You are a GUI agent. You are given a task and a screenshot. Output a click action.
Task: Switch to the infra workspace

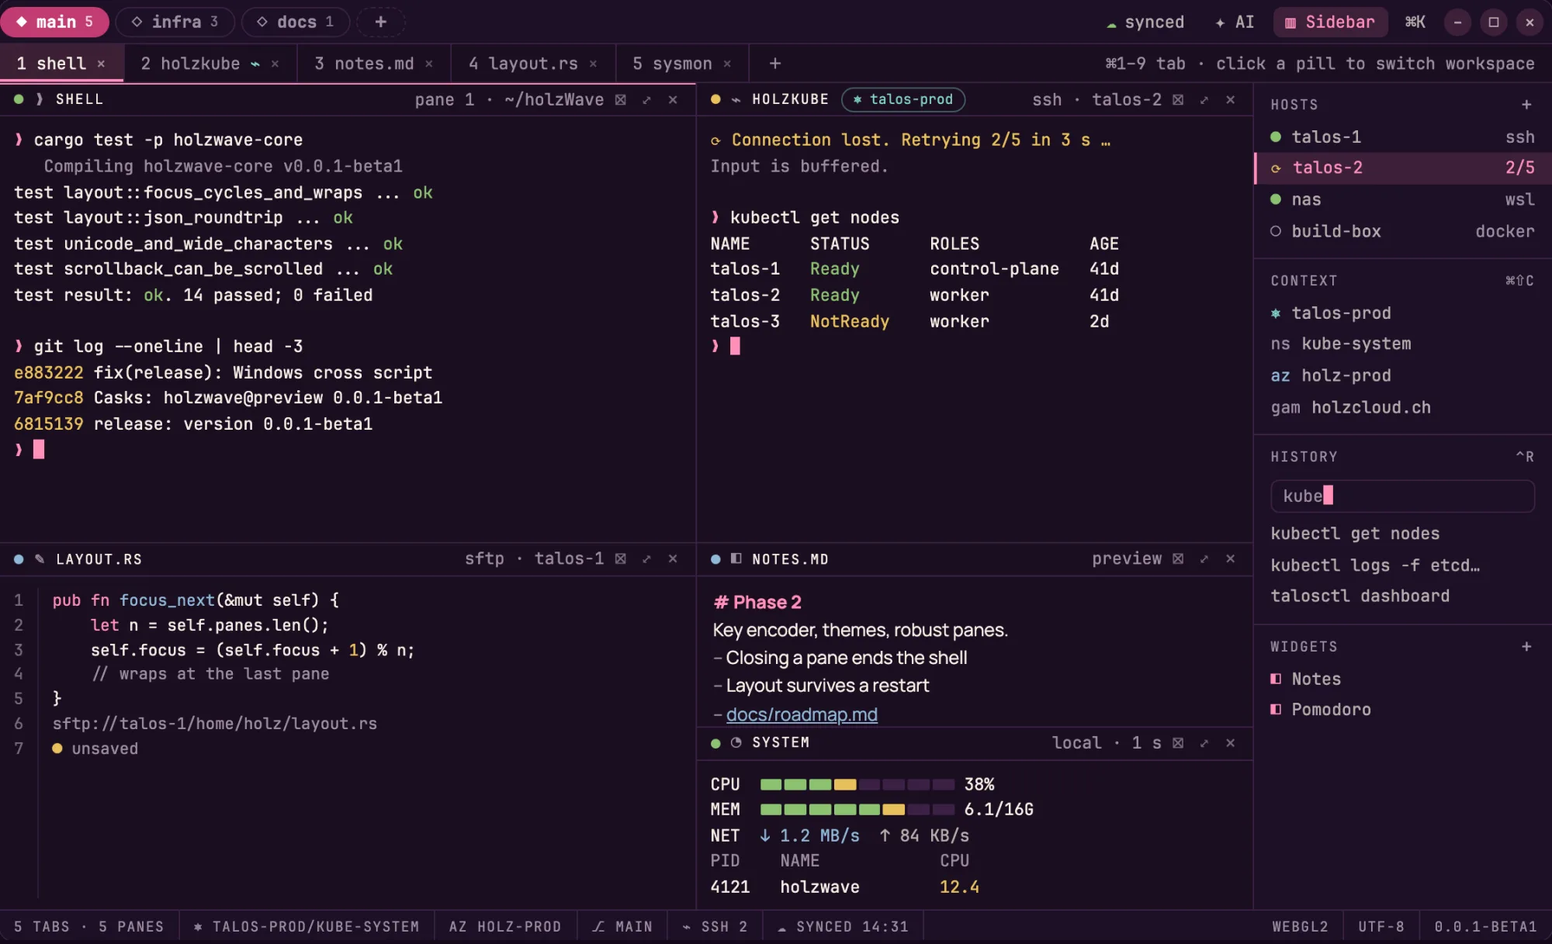point(175,22)
